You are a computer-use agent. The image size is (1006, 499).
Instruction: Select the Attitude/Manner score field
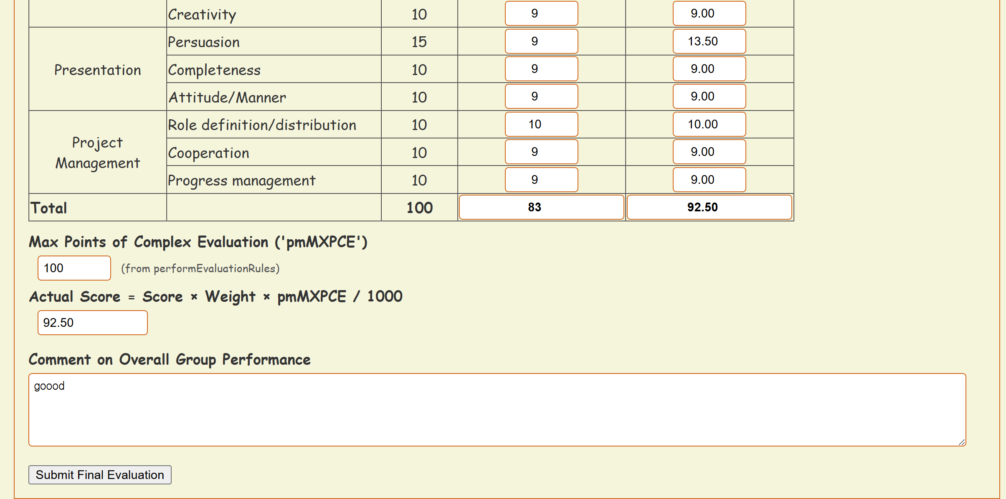click(541, 96)
